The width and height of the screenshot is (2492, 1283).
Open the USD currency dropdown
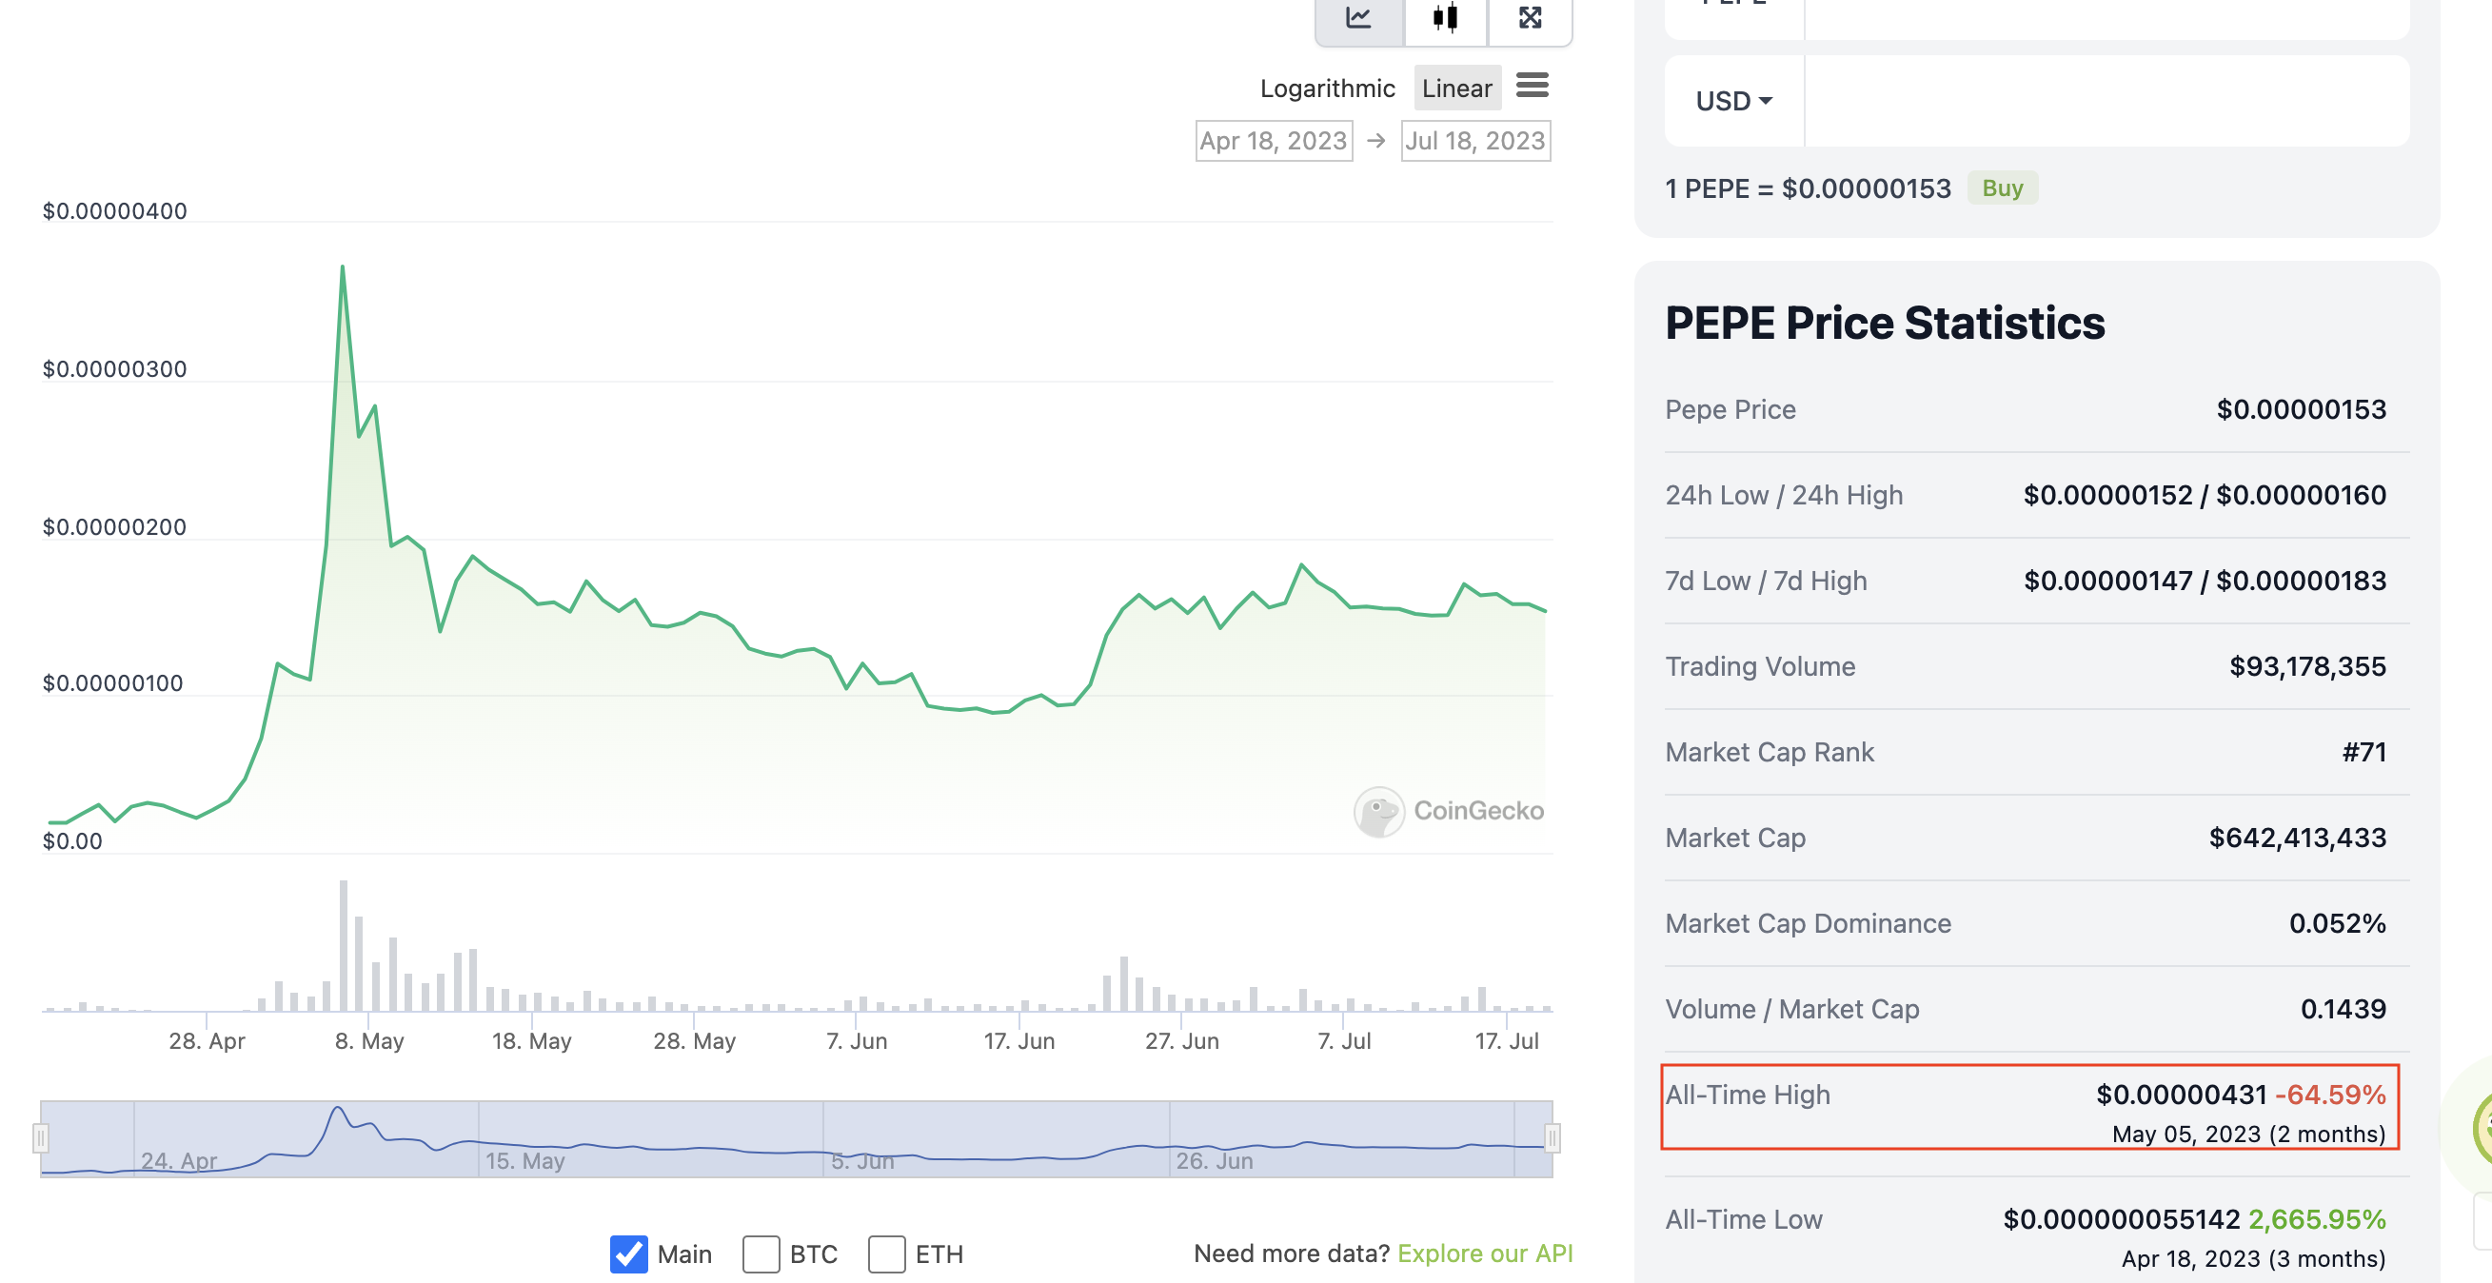click(1733, 101)
